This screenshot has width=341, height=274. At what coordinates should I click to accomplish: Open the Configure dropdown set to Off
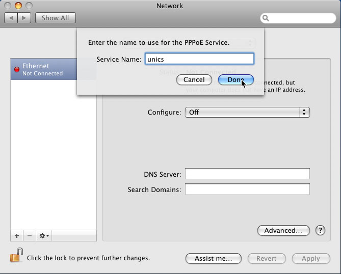(x=247, y=113)
